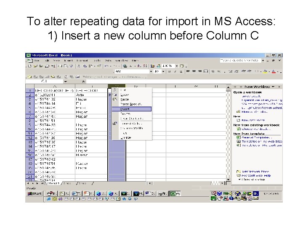Click the horizontal scrollbar left arrow
303x227 pixels.
pyautogui.click(x=149, y=183)
